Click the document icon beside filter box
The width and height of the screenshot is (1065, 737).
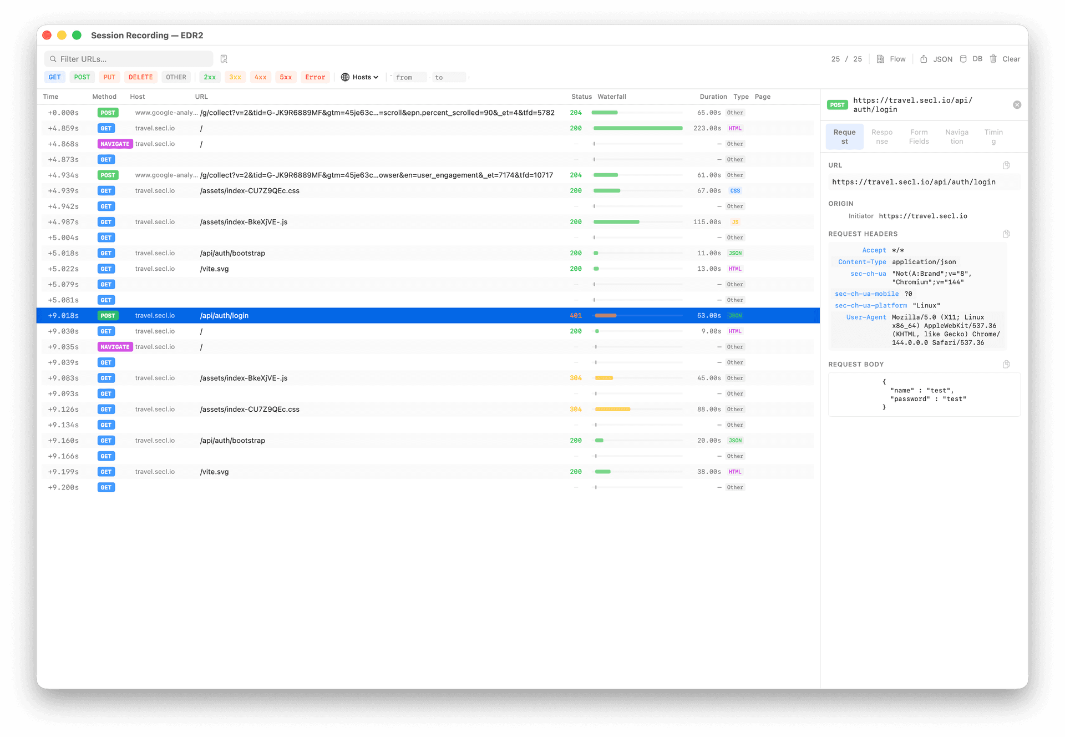tap(224, 59)
